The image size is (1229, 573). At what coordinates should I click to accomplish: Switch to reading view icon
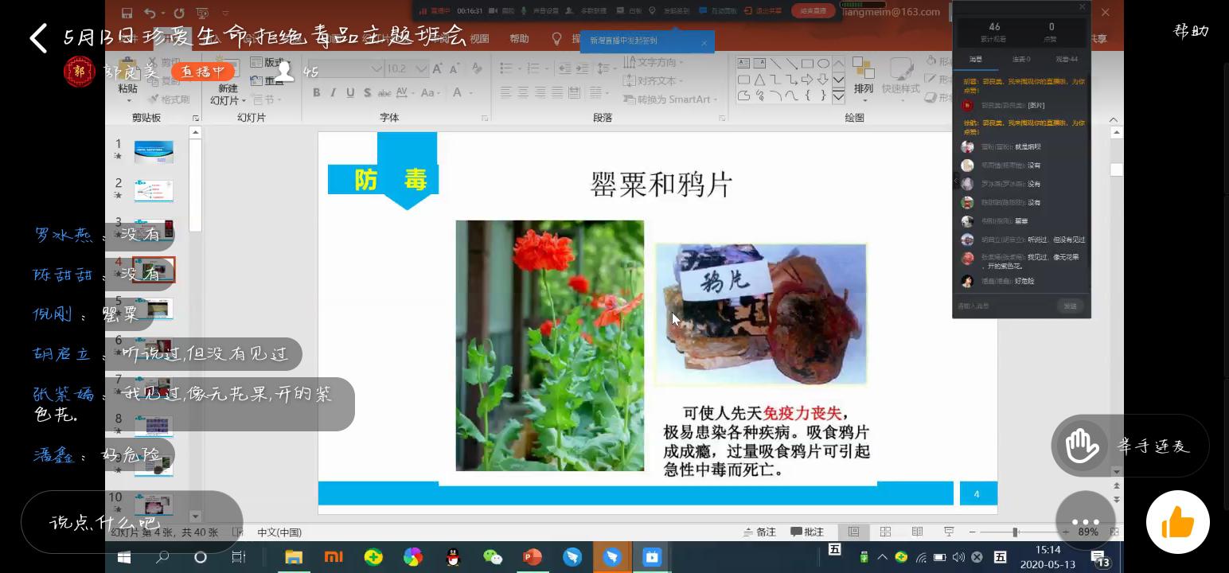point(917,532)
